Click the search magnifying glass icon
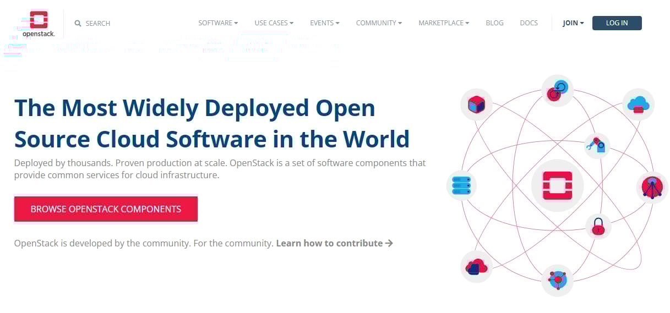Viewport: 670px width, 313px height. [x=78, y=24]
